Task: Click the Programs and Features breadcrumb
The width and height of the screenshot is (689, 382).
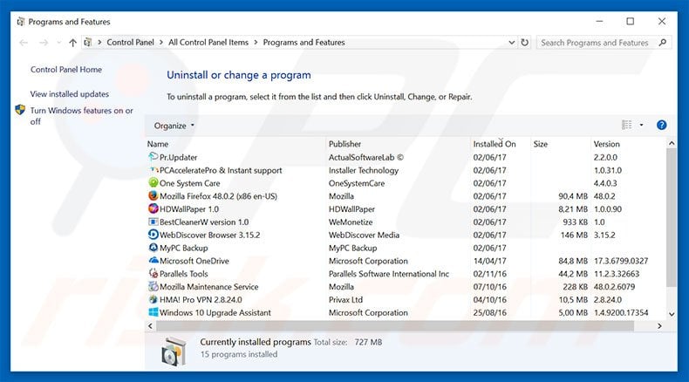Action: (304, 42)
